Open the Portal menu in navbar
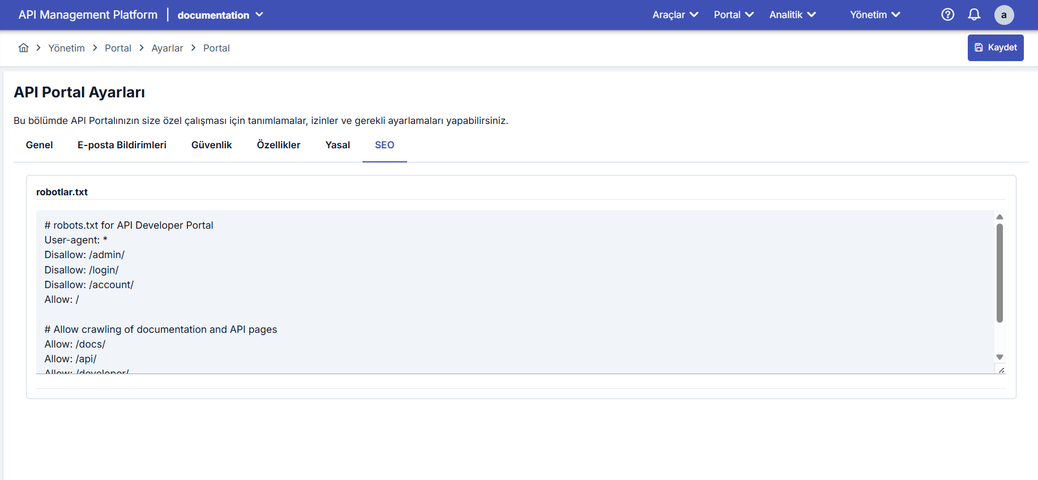Screen dimensions: 1038x480 733,15
